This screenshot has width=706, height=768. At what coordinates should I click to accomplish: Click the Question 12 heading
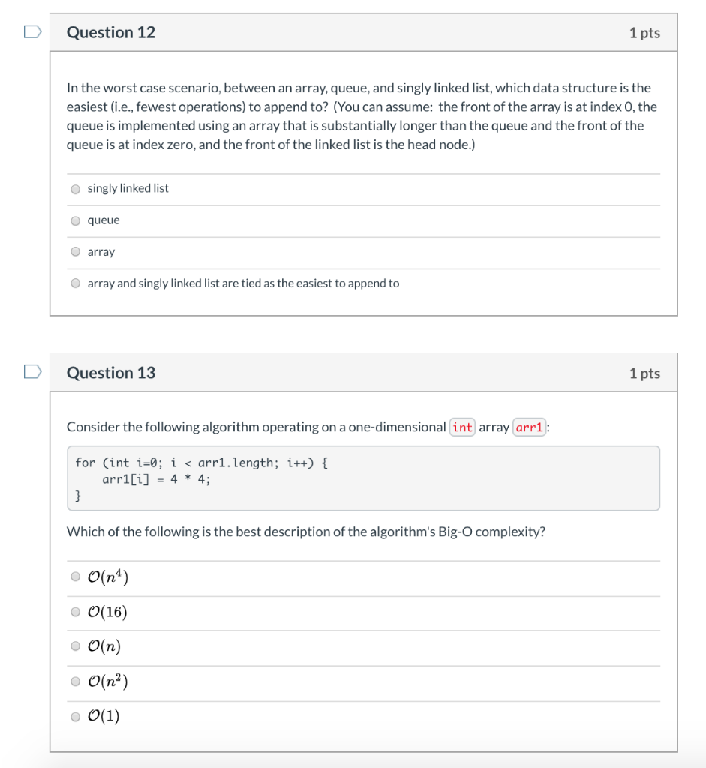click(x=111, y=32)
